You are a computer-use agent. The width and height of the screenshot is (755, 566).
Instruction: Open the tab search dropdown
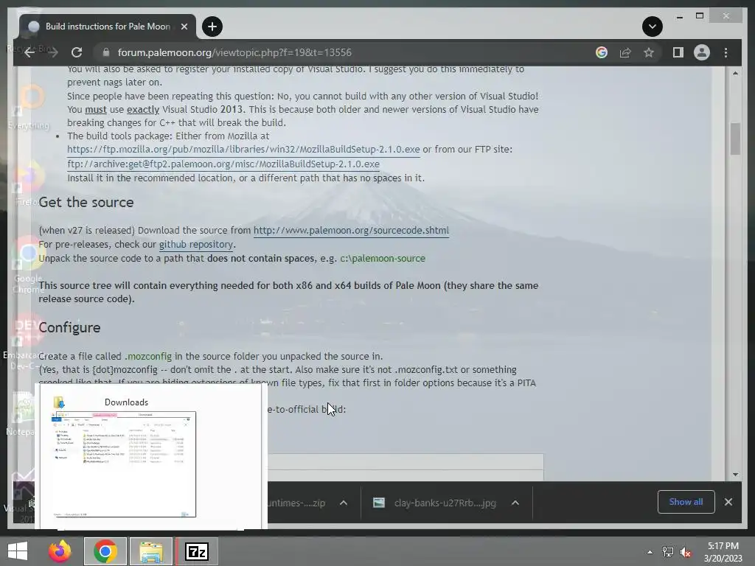652,27
